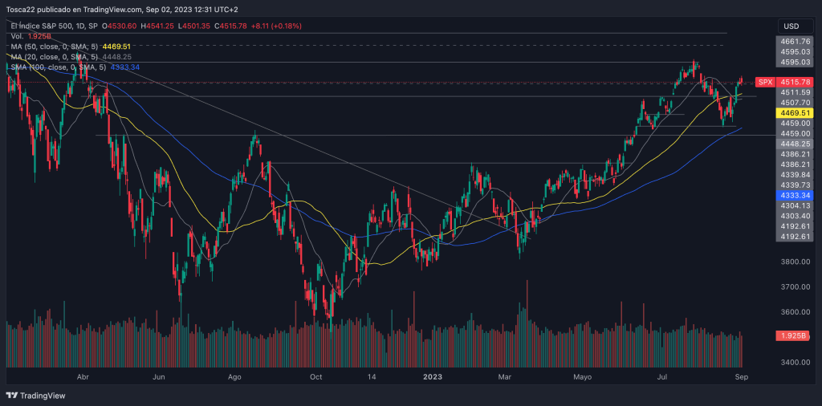Select the MA 20 indicator legend
822x406 pixels.
55,57
